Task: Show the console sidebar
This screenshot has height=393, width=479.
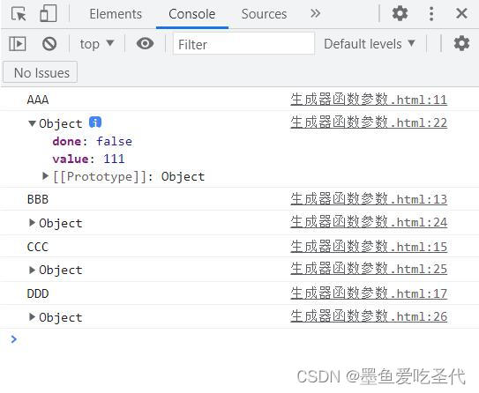Action: (x=18, y=44)
